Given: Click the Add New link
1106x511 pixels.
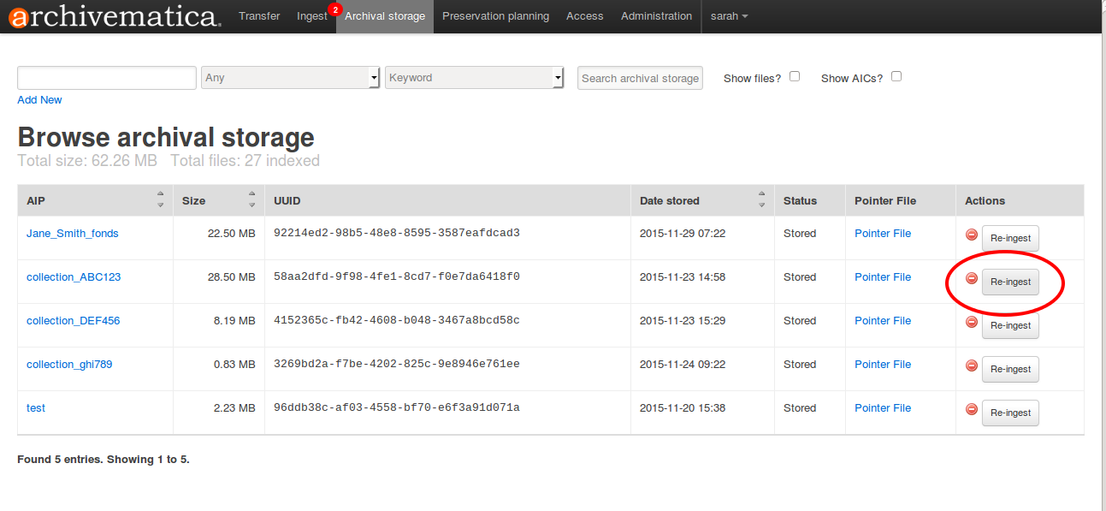Looking at the screenshot, I should coord(39,100).
